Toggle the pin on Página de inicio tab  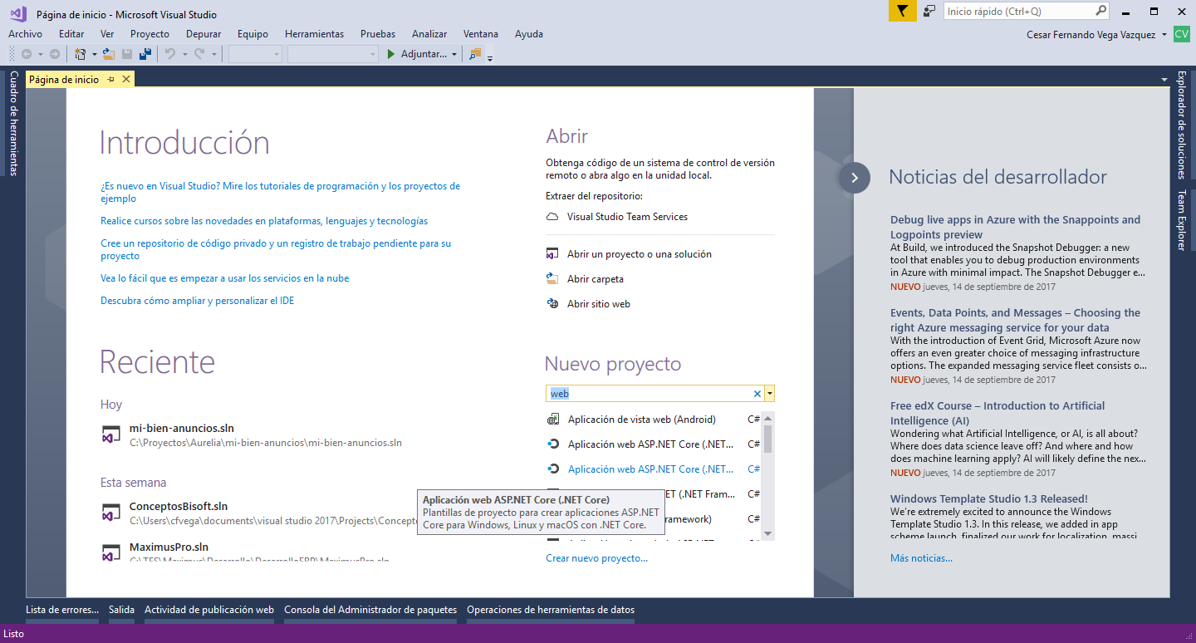110,80
